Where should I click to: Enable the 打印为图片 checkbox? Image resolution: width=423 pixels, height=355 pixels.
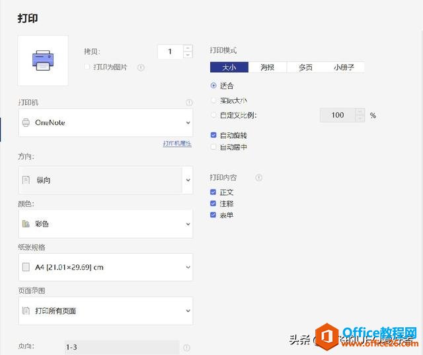click(87, 67)
